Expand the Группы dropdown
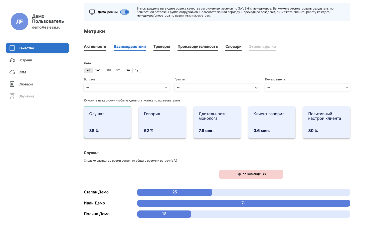 click(x=217, y=88)
